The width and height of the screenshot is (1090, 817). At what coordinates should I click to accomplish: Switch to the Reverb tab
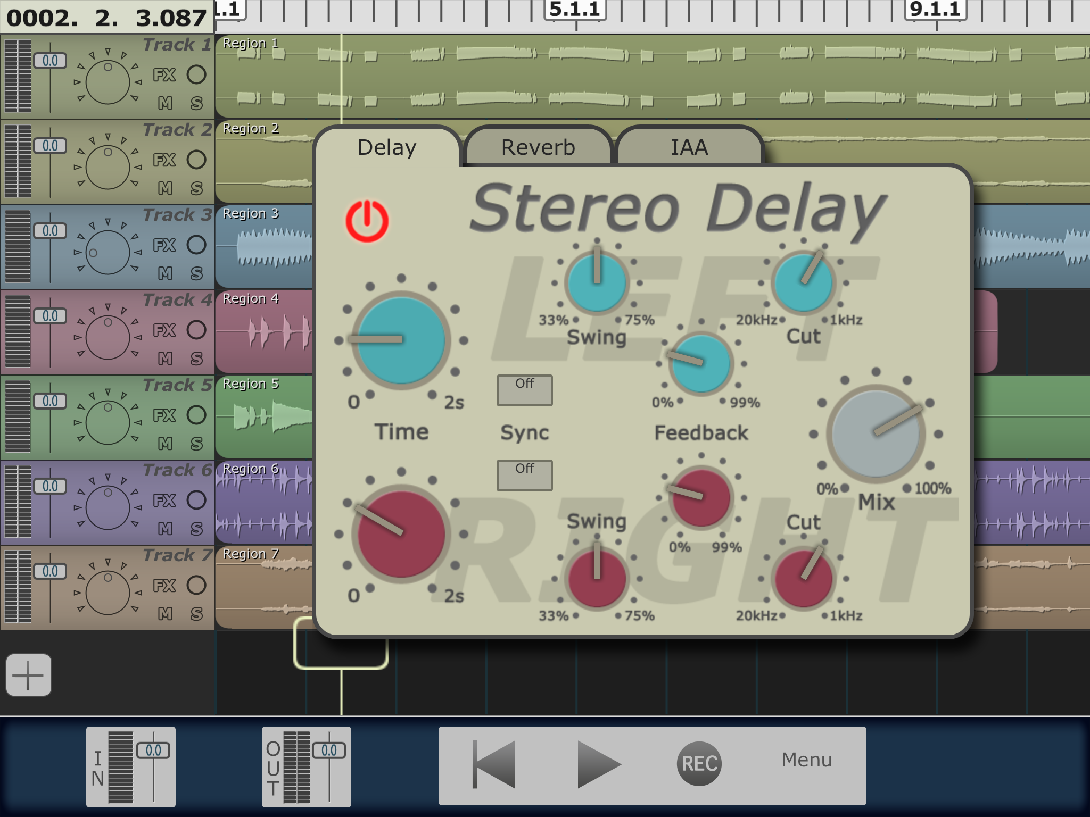point(538,147)
